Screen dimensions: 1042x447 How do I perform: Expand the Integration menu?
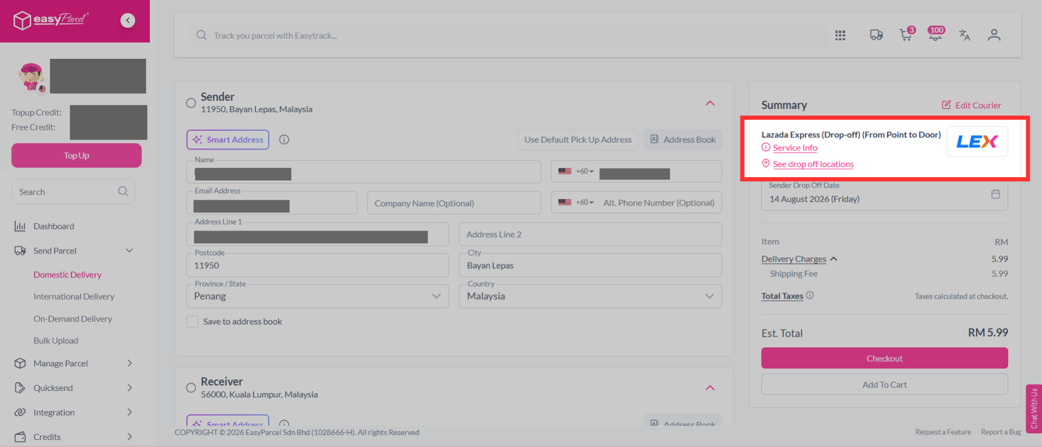(129, 412)
